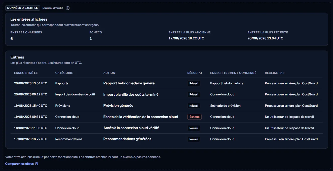This screenshot has height=171, width=333.
Task: Click the help question-mark icon beside Journal d'audit
Action: click(68, 8)
